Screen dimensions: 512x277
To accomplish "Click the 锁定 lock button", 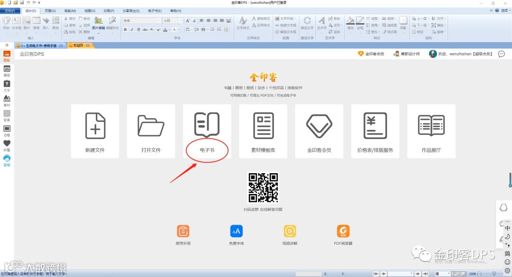I will pos(418,32).
